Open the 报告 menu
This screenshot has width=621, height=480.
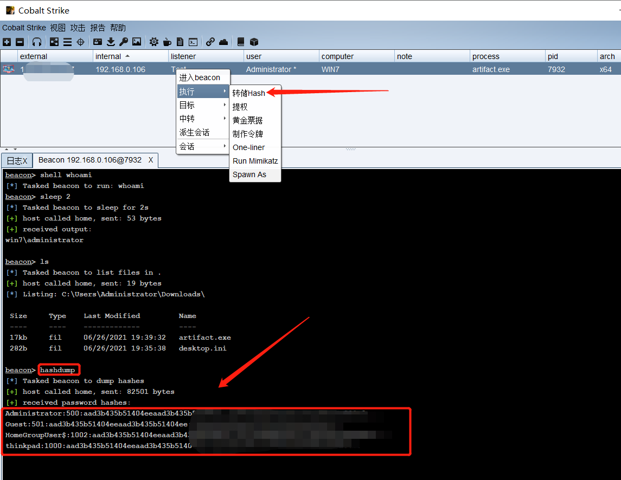point(98,28)
